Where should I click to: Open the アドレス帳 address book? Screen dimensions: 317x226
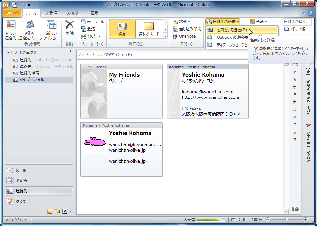click(294, 29)
